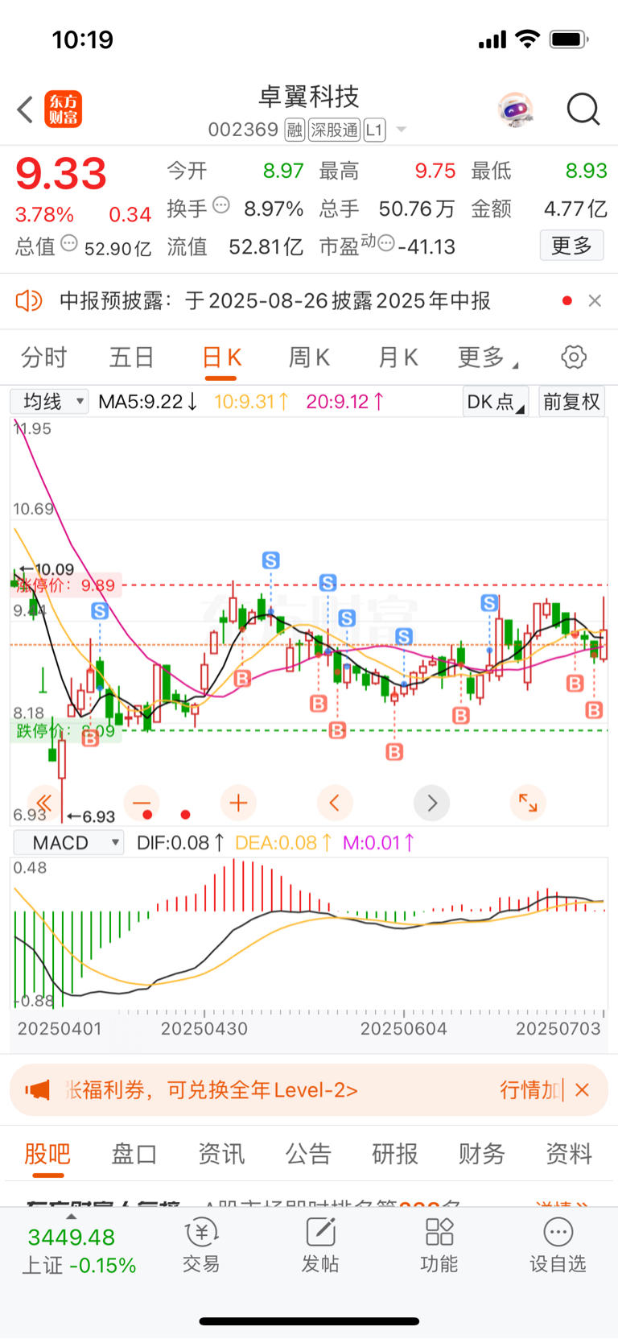618x1339 pixels.
Task: Open the robot assistant avatar
Action: 515,110
